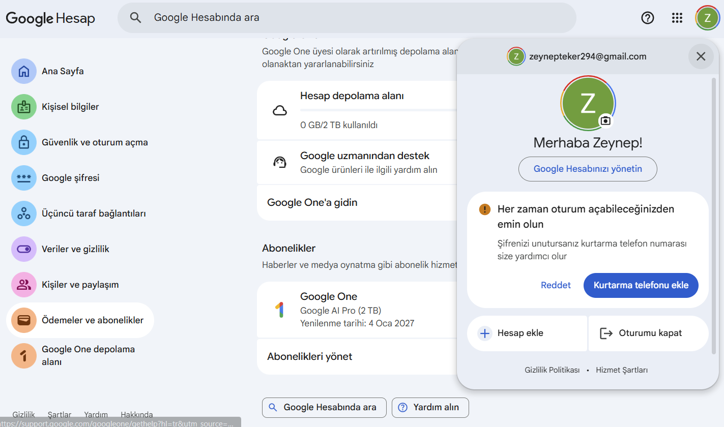Open the Kişiler ve paylaşım people icon

24,285
